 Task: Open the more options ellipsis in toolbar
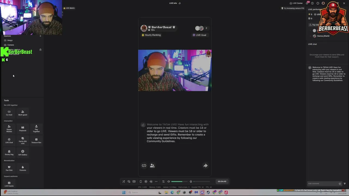tap(156, 182)
